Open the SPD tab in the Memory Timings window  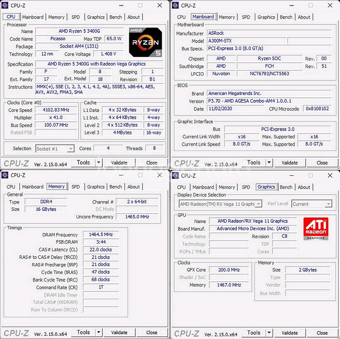pyautogui.click(x=76, y=187)
